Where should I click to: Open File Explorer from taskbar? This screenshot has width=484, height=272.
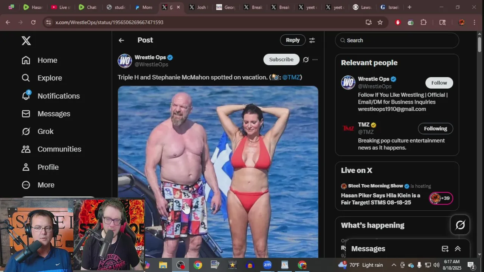[x=163, y=265]
